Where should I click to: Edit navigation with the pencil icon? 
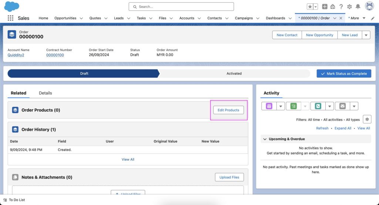(x=373, y=18)
